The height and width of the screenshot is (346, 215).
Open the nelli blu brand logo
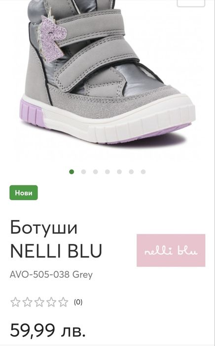[x=171, y=250]
